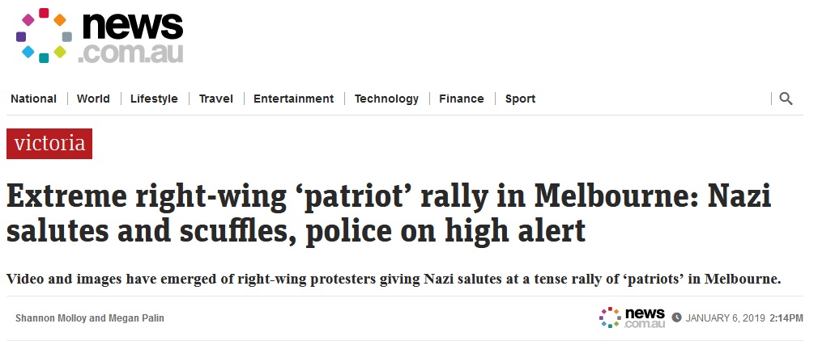The image size is (818, 349).
Task: Click author name Megan Palin
Action: [x=136, y=317]
